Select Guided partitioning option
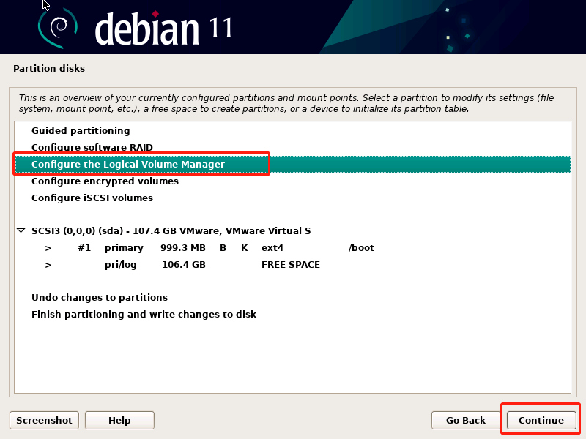 [x=81, y=131]
